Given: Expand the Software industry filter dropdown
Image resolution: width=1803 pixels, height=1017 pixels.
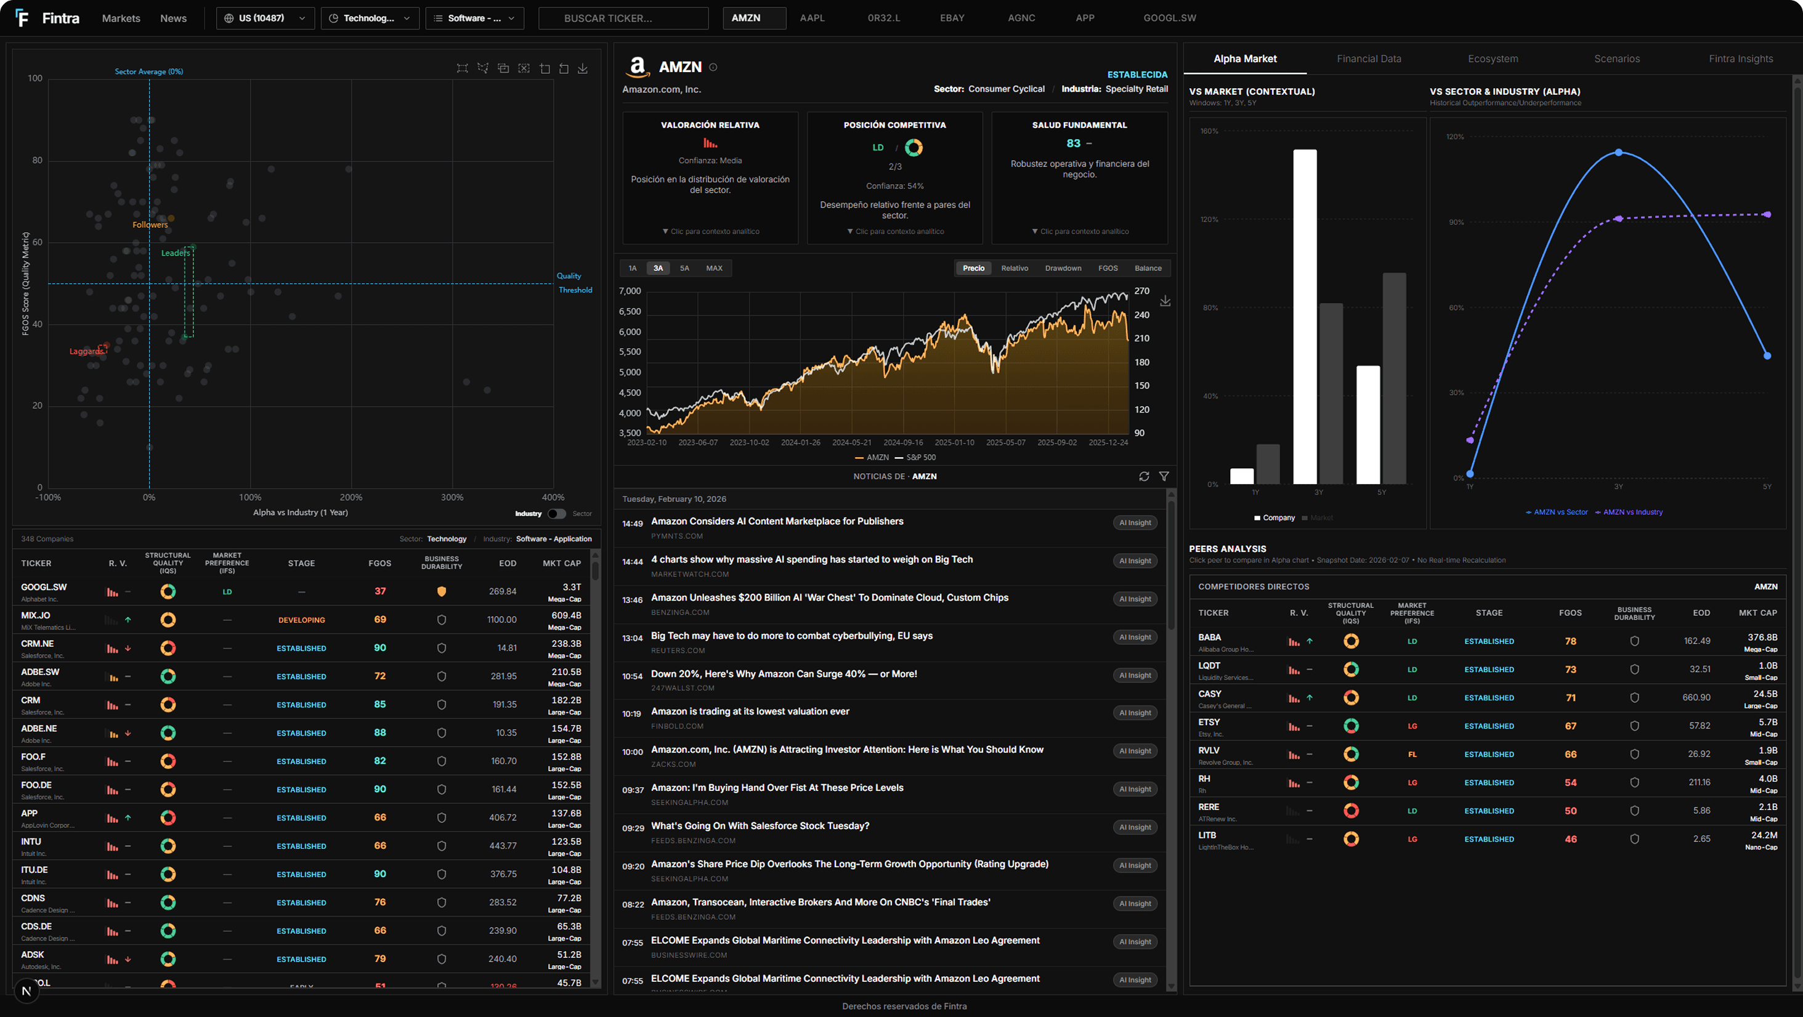Looking at the screenshot, I should [474, 17].
